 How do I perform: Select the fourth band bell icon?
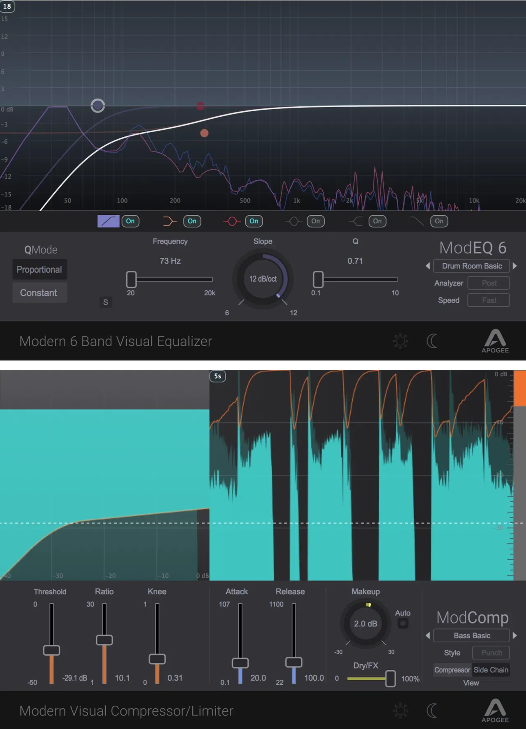[293, 221]
